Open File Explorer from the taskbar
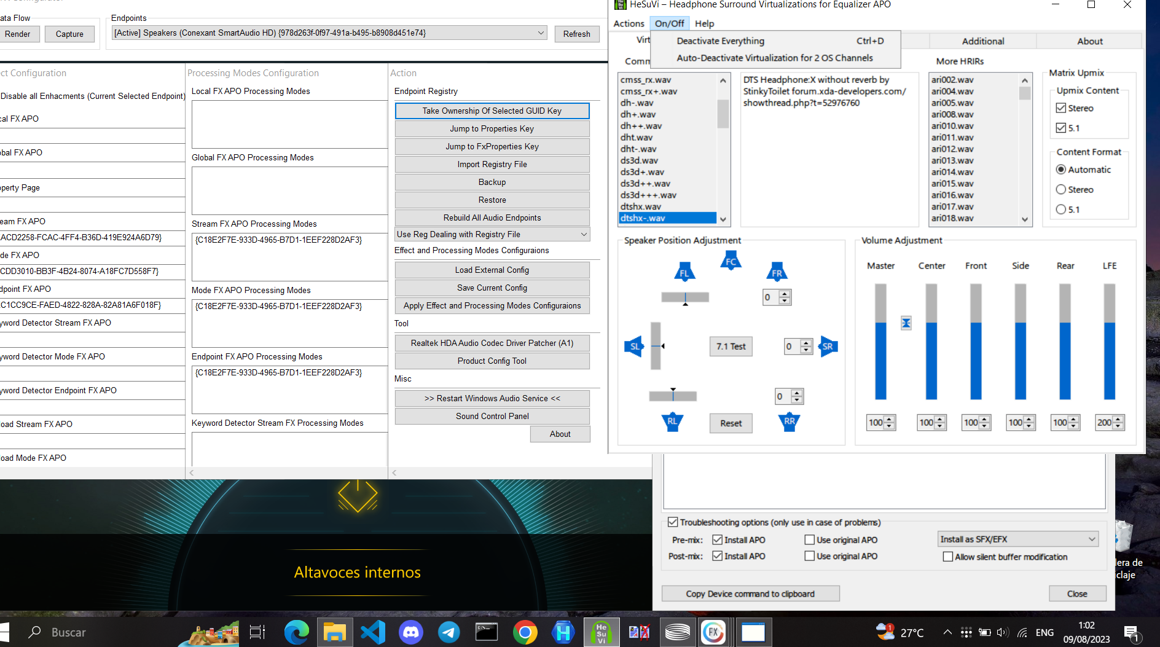Viewport: 1160px width, 647px height. 335,632
